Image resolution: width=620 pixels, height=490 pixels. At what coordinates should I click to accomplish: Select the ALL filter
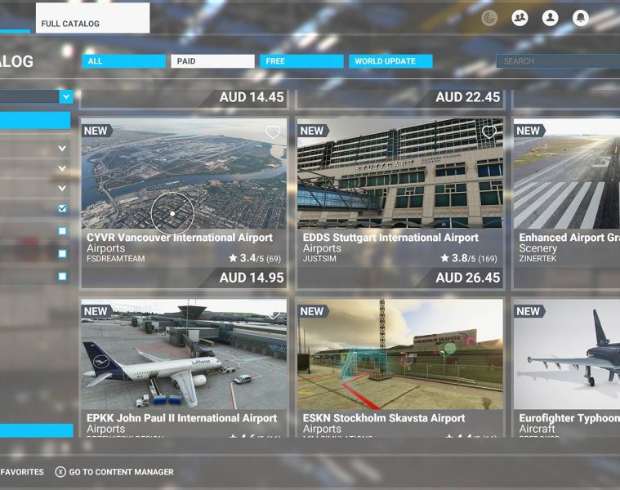tap(124, 61)
